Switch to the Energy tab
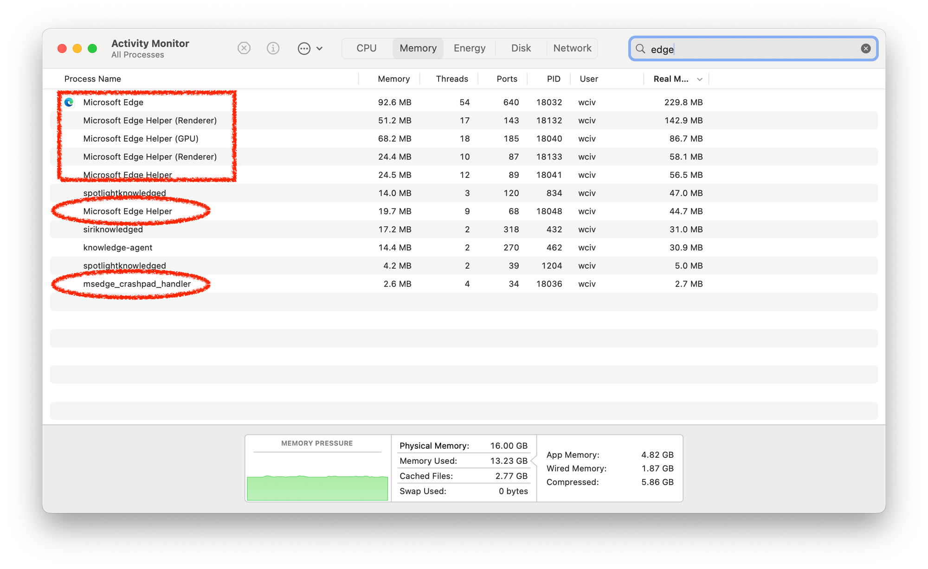The width and height of the screenshot is (928, 569). click(470, 48)
